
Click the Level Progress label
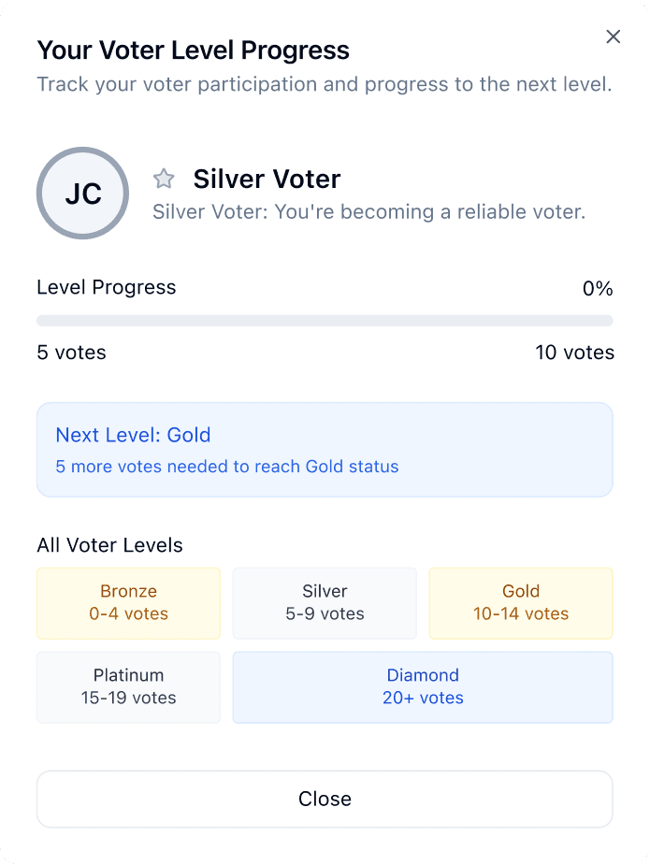pos(106,287)
